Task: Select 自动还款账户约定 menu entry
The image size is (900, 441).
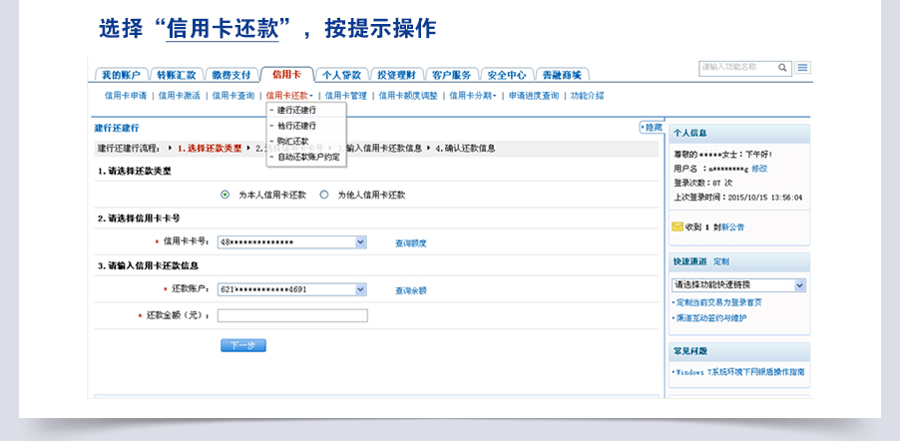Action: [308, 157]
